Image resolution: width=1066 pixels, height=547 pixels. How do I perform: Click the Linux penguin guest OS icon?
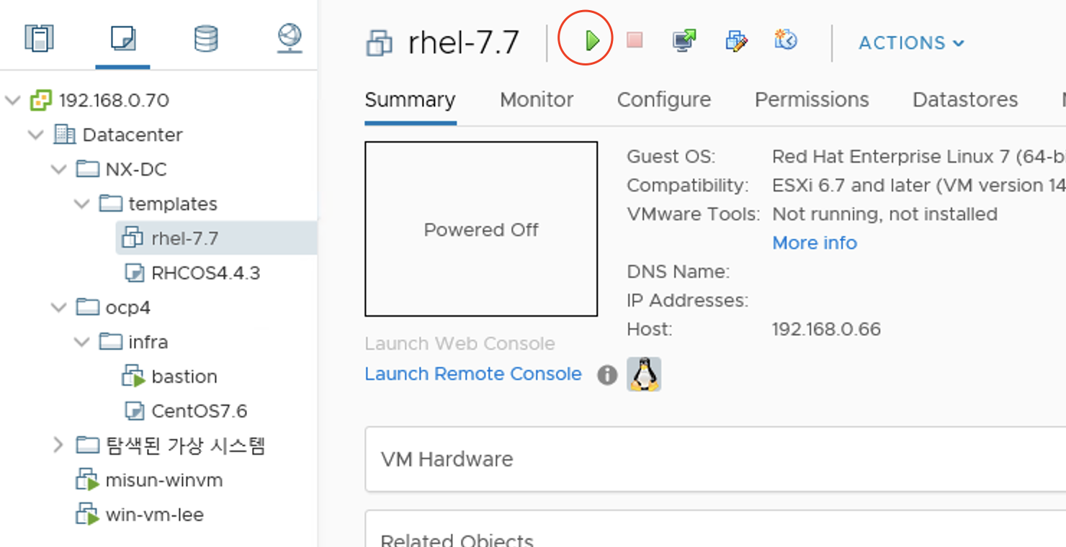point(644,374)
